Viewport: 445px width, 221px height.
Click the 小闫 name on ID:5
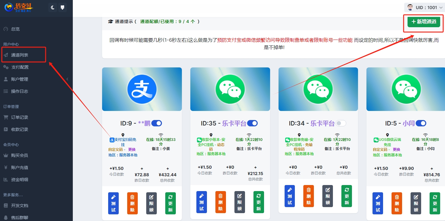coord(409,123)
